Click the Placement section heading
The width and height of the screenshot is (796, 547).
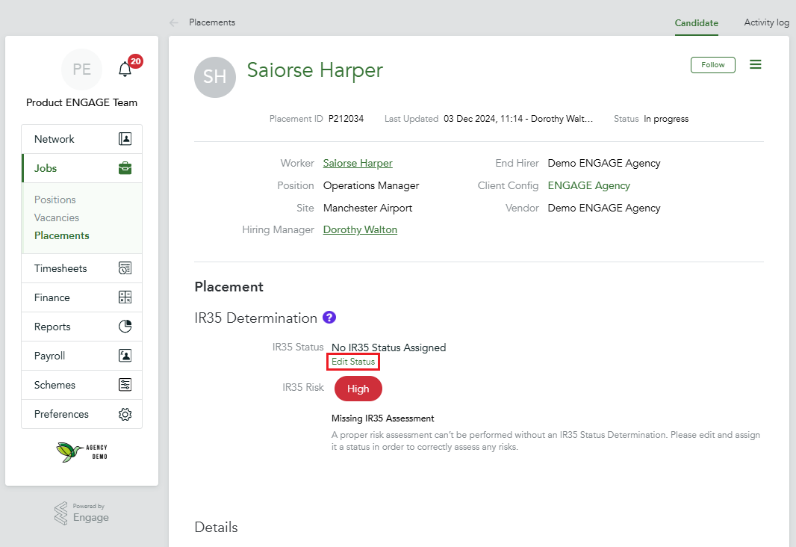pyautogui.click(x=229, y=286)
